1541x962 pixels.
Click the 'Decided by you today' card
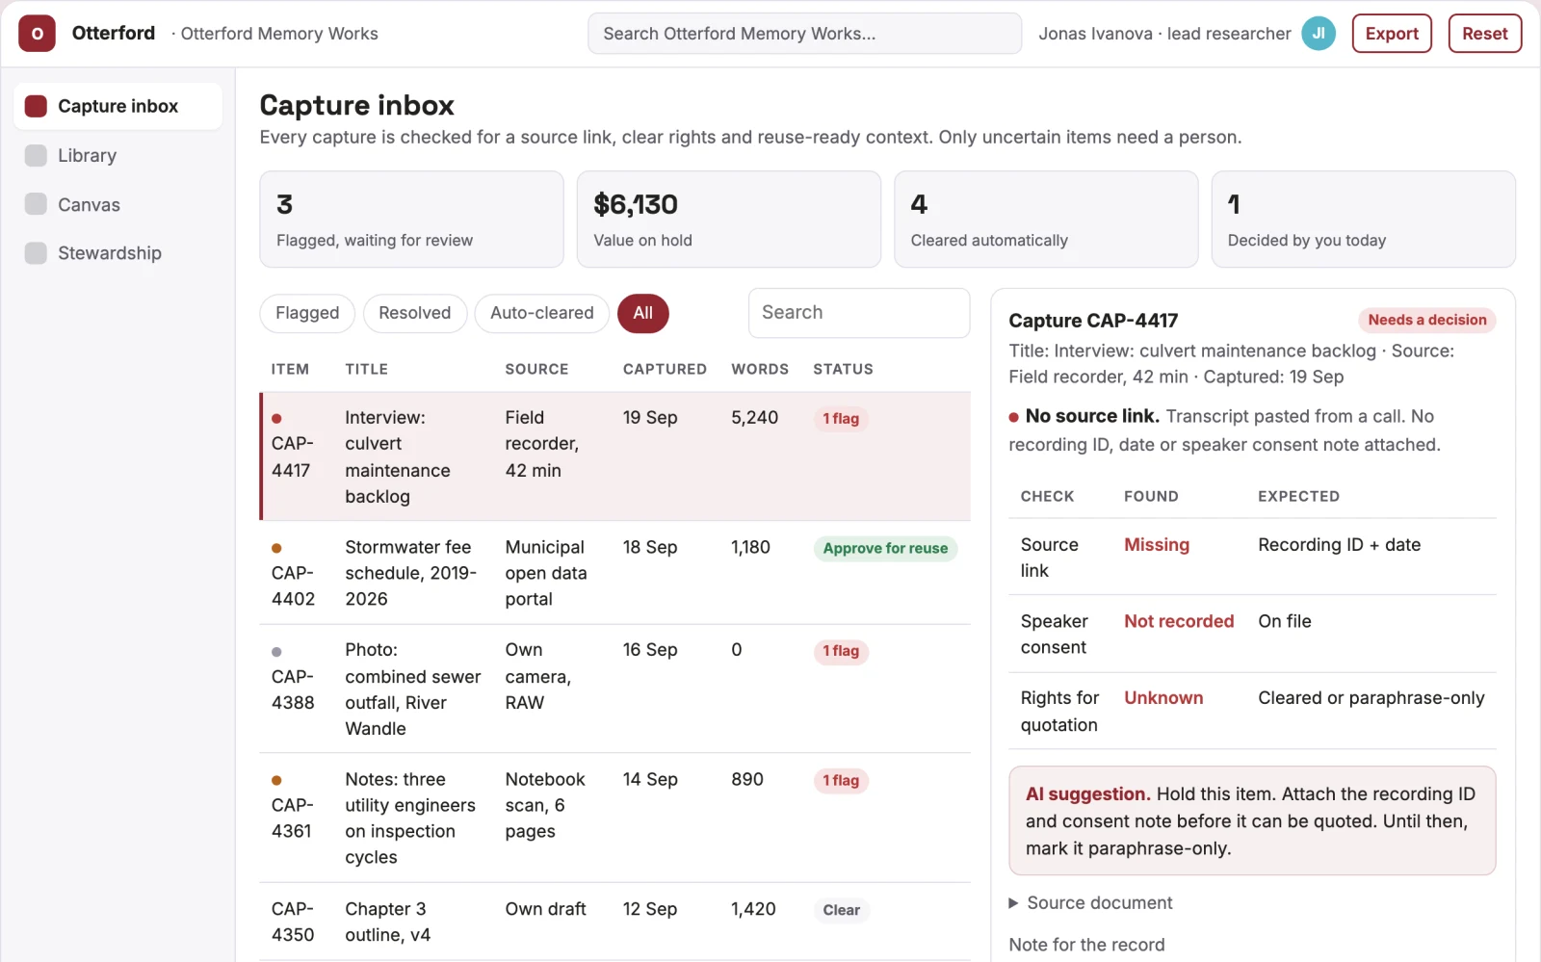coord(1363,220)
